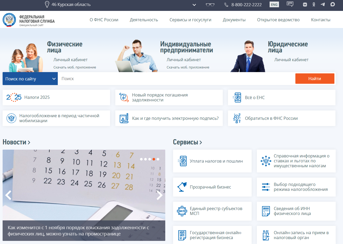Expand the region selector chevron in top bar

point(194,5)
